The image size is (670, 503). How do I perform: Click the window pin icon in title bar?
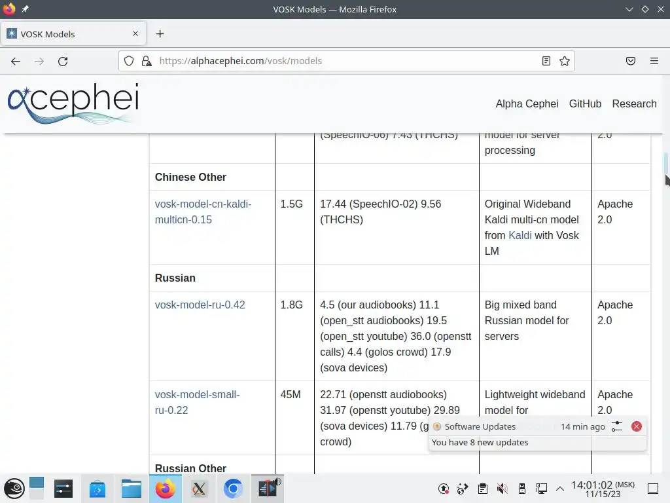26,9
